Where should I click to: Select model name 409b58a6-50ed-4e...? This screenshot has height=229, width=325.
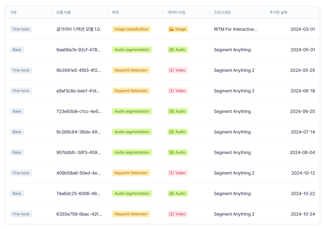(x=79, y=173)
